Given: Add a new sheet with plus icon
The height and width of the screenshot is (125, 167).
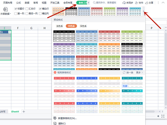Looking at the screenshot, I should 24,111.
